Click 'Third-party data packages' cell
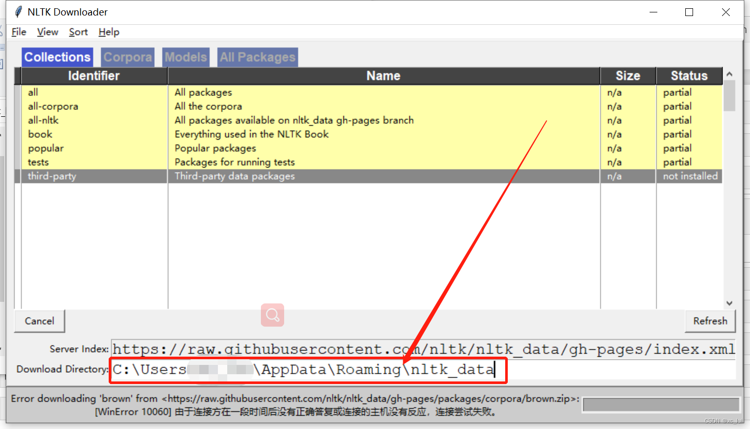 point(234,176)
